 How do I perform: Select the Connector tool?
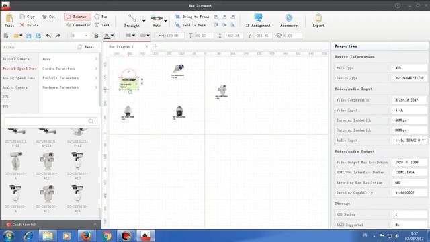[78, 25]
